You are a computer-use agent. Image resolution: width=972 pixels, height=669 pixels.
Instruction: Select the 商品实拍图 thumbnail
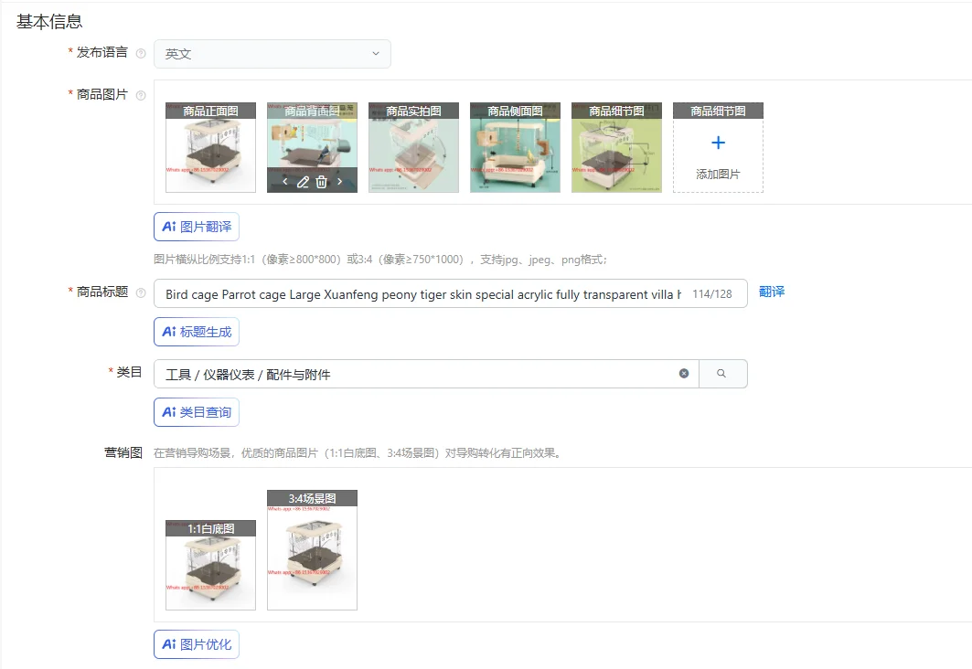tap(413, 147)
